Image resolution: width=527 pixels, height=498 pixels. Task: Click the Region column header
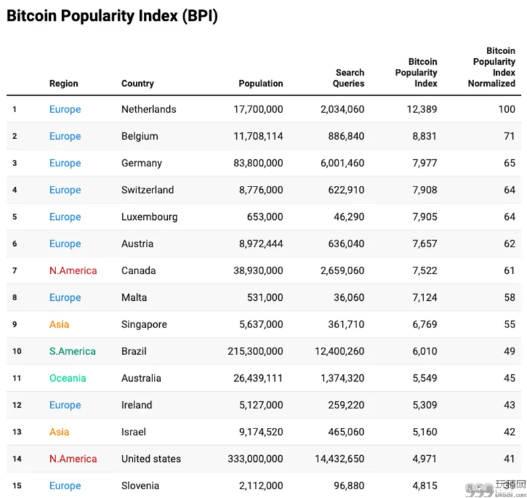pos(64,84)
